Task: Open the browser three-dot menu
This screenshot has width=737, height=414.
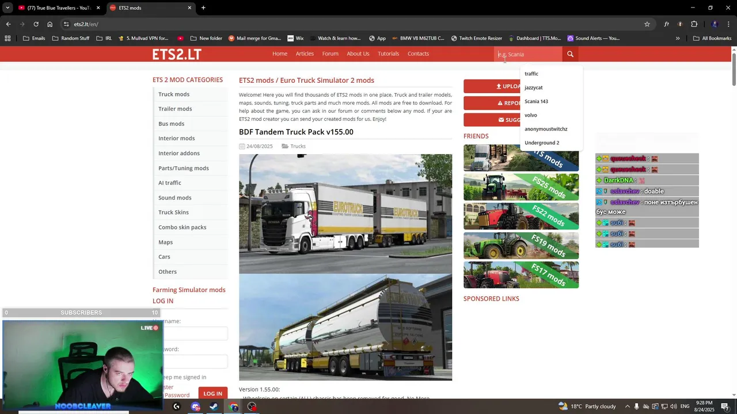Action: pos(729,24)
